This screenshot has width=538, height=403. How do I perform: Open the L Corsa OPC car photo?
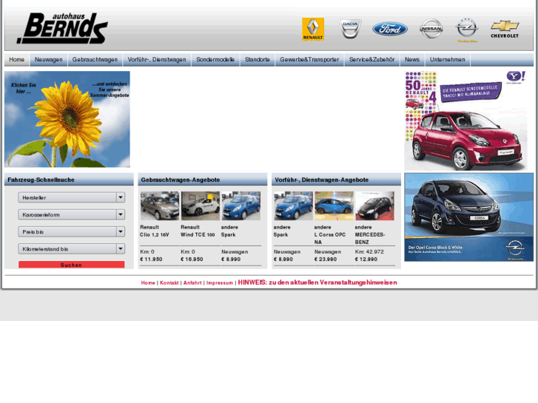[334, 206]
